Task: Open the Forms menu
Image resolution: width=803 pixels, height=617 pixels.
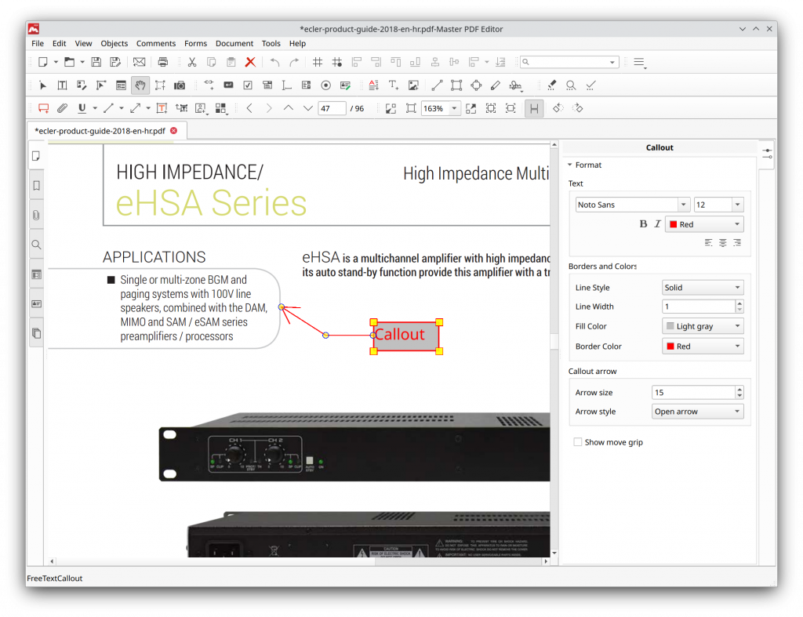Action: tap(195, 44)
